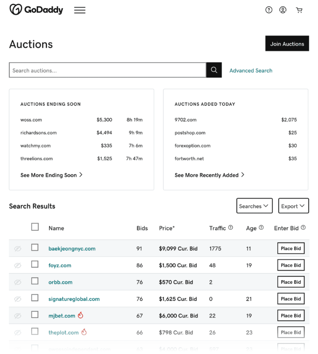Open the user account icon
Screen dimensions: 318x354
283,10
